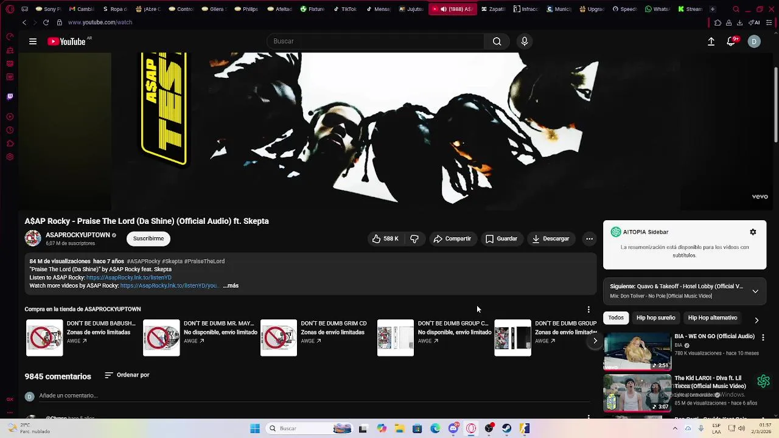Image resolution: width=779 pixels, height=438 pixels.
Task: Download the video with Descargar
Action: 550,239
